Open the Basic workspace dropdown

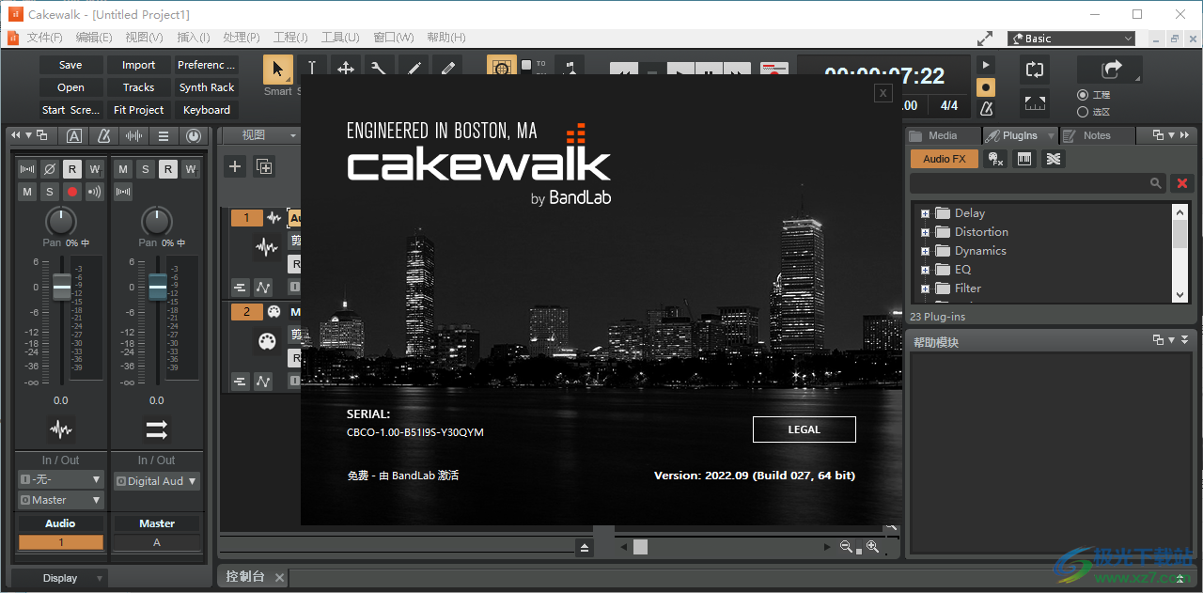pos(1071,39)
